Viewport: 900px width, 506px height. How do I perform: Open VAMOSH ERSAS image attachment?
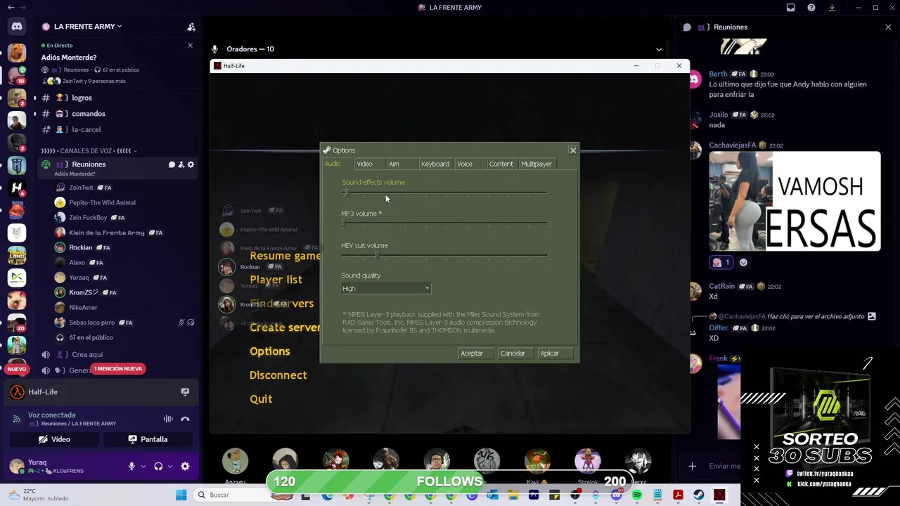[x=795, y=202]
